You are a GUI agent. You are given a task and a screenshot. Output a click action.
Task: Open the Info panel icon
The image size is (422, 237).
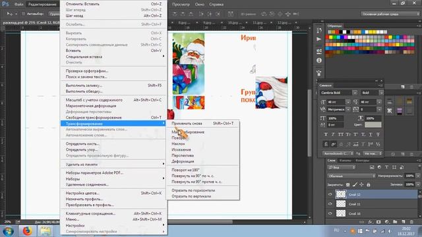coord(319,61)
